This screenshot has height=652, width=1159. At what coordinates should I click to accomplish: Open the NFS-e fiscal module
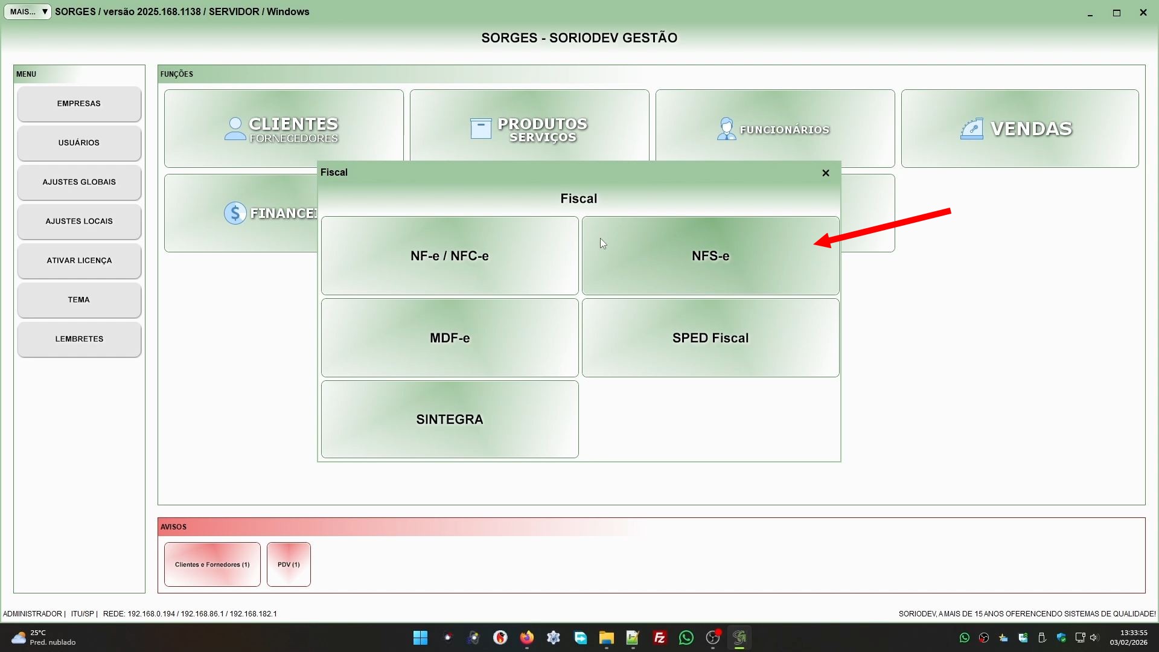710,256
